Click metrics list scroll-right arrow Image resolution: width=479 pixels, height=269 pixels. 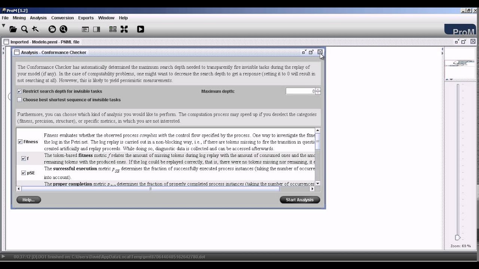(x=312, y=189)
